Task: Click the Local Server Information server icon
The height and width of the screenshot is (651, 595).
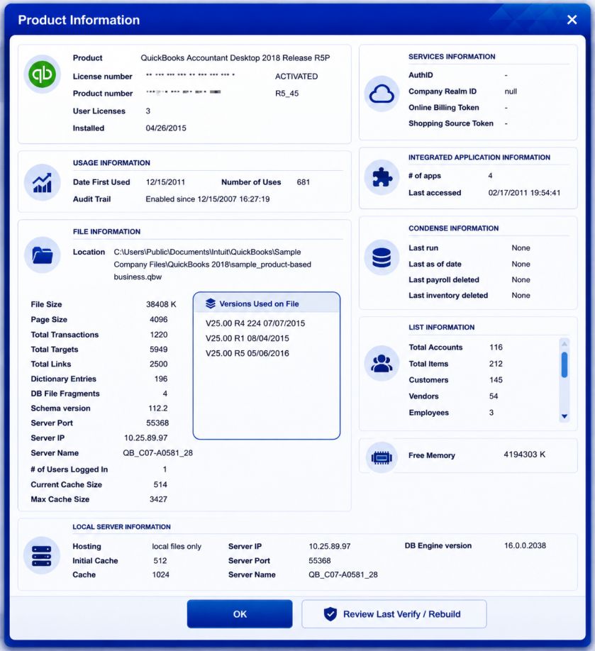Action: 42,556
